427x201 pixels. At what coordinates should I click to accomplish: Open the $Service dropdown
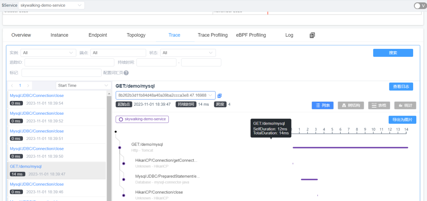tap(51, 5)
